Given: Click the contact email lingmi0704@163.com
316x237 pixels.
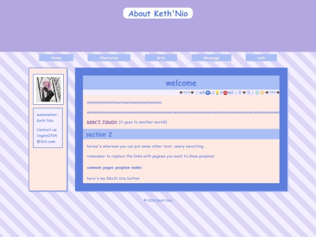Looking at the screenshot, I should pos(47,139).
